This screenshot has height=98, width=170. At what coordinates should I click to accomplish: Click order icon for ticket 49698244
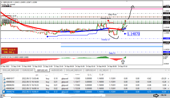click(4, 88)
